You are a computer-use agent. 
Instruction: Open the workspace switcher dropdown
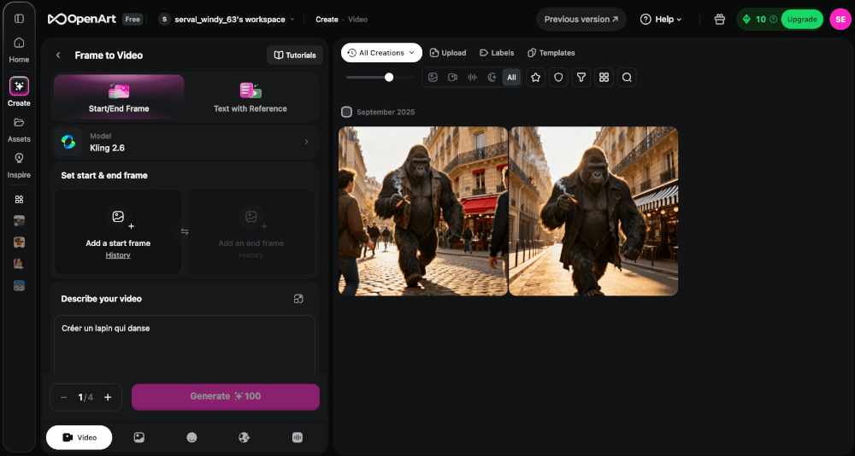(x=227, y=19)
